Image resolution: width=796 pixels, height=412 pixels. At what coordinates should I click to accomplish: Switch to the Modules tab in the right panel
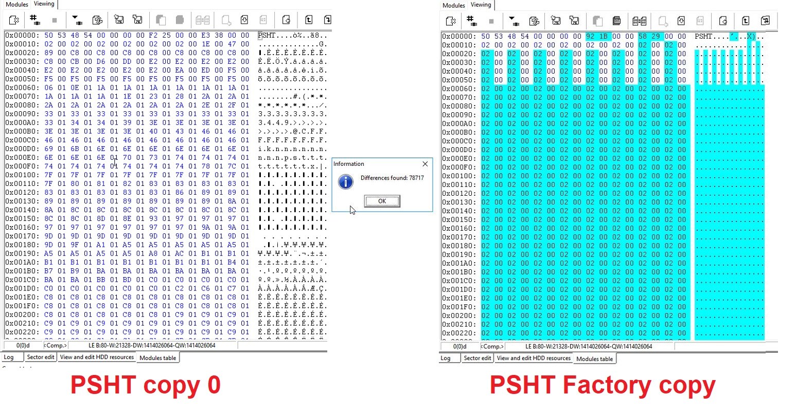pyautogui.click(x=453, y=5)
